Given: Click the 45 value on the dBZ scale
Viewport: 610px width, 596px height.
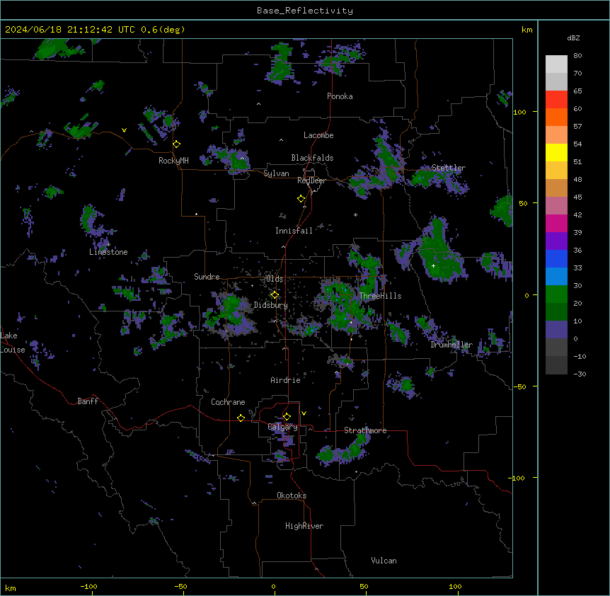Looking at the screenshot, I should (x=577, y=197).
